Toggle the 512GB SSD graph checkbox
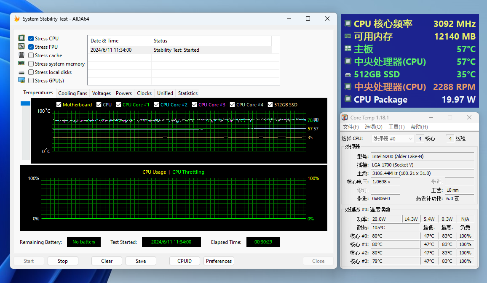487x283 pixels. point(270,104)
